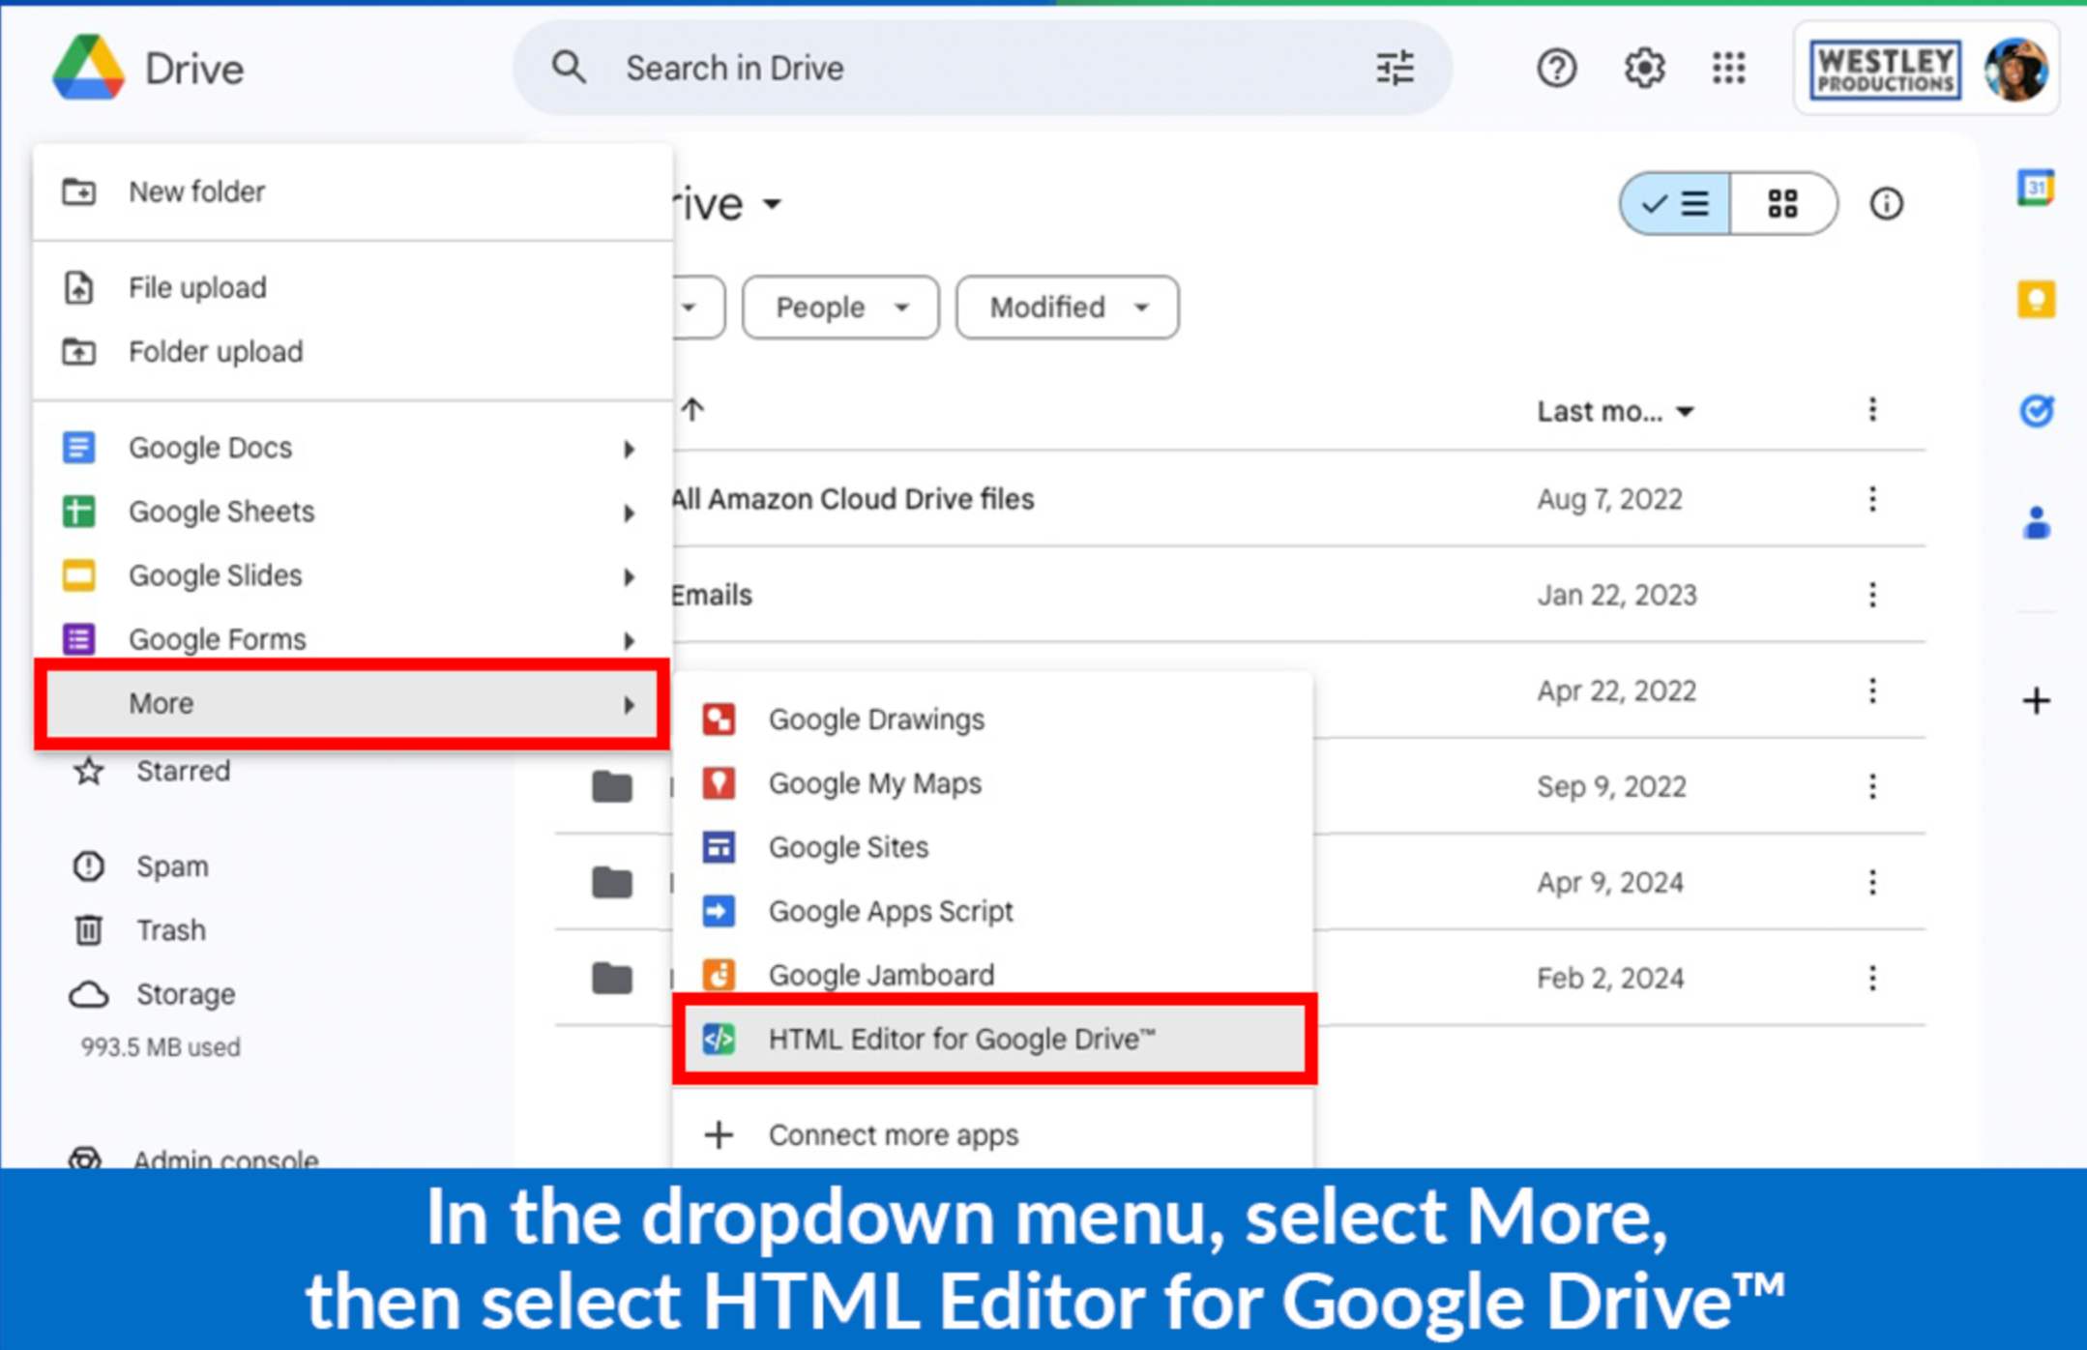This screenshot has width=2087, height=1350.
Task: Go to Spam in sidebar
Action: coord(141,866)
